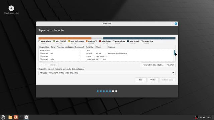Click the Windows Boot Manager cell
This screenshot has height=120, width=214.
(x=118, y=53)
